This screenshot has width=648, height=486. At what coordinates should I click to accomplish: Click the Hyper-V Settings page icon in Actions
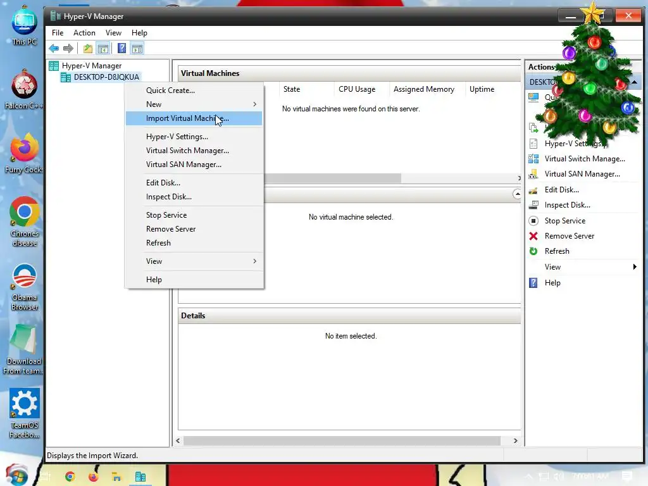(533, 144)
